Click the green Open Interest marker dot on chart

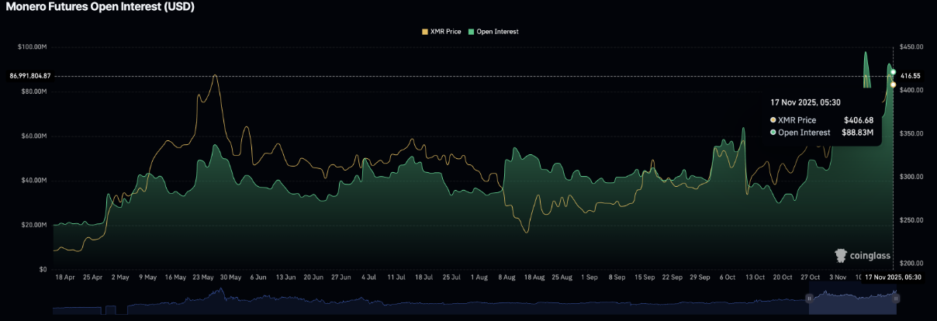point(894,72)
